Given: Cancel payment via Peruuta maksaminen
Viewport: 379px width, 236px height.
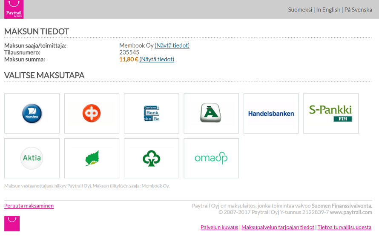Looking at the screenshot, I should pos(29,206).
